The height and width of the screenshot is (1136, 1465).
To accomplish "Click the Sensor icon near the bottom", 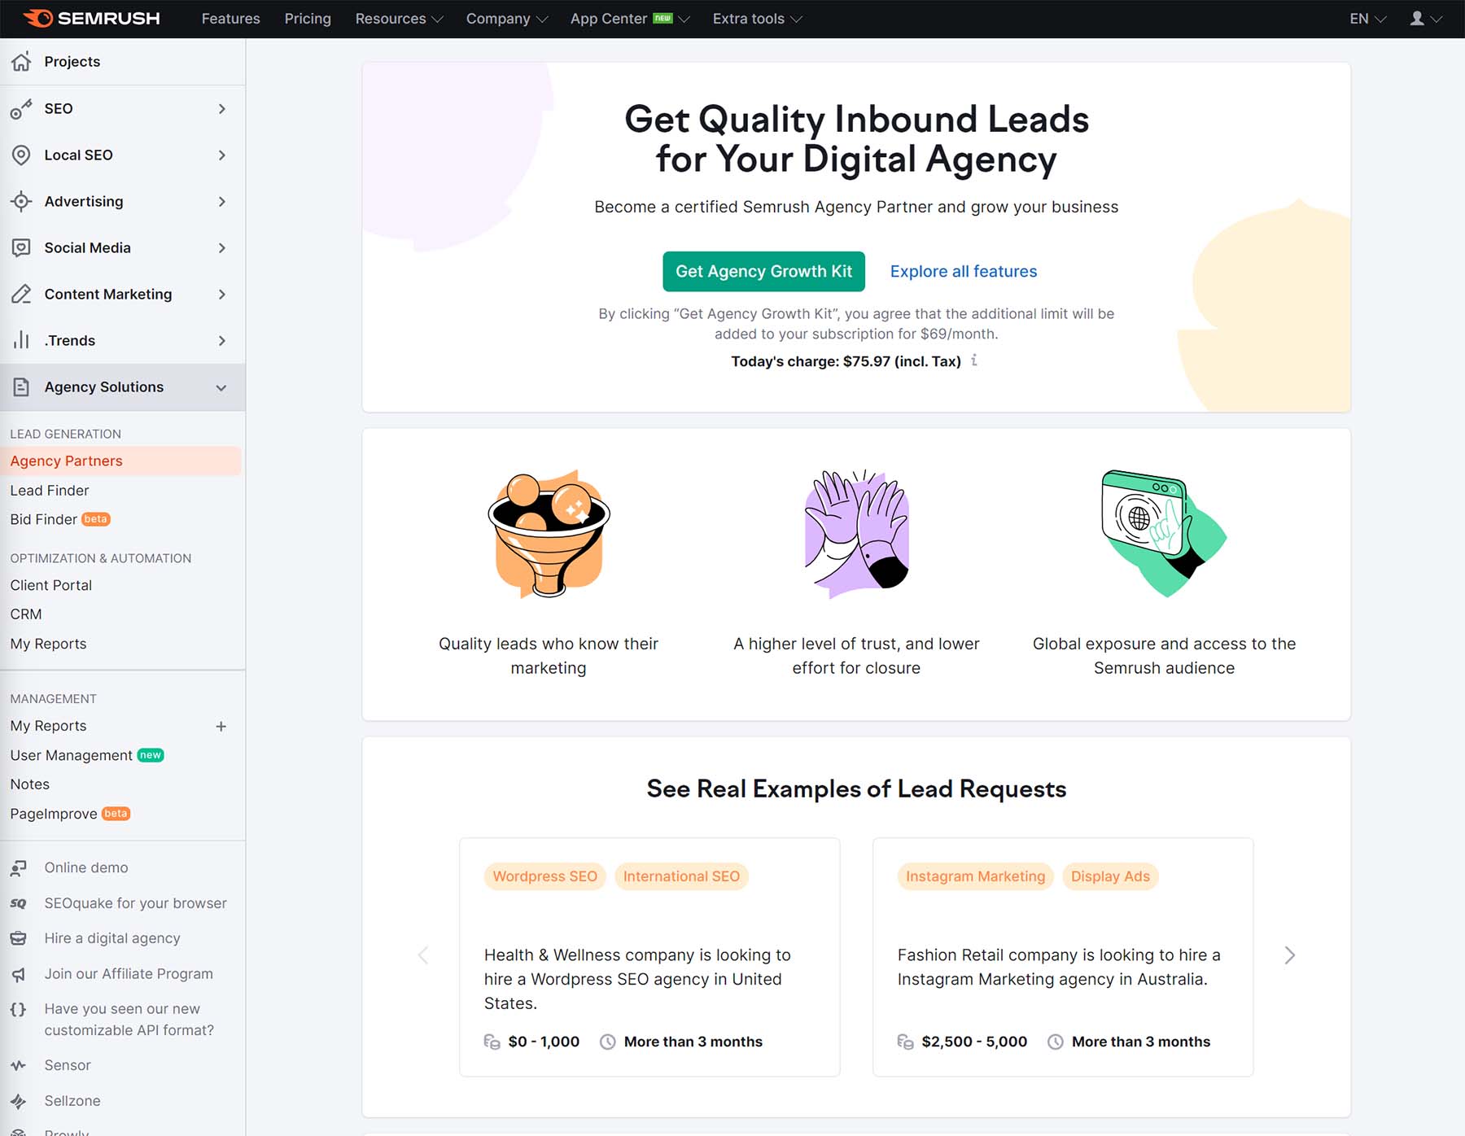I will pos(19,1064).
